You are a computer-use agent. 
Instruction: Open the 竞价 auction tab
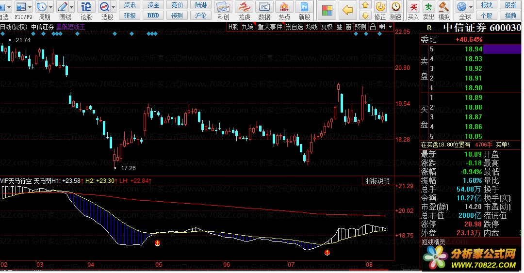177,5
